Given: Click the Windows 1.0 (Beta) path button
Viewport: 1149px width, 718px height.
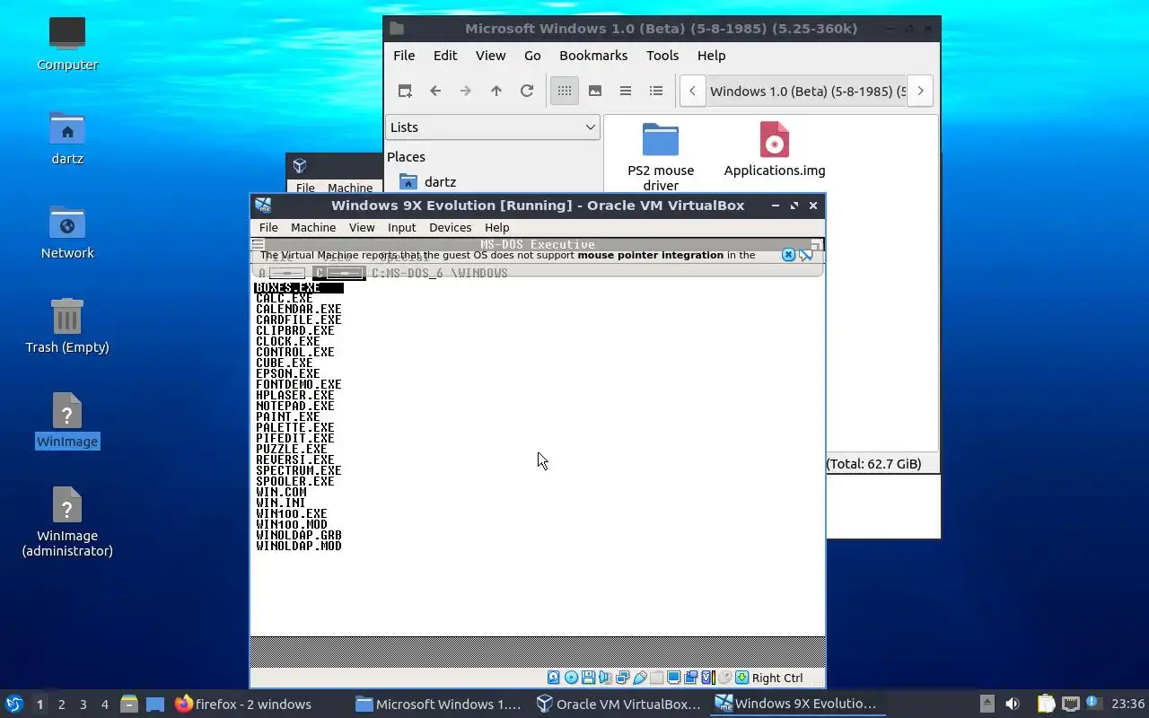Looking at the screenshot, I should pos(807,91).
